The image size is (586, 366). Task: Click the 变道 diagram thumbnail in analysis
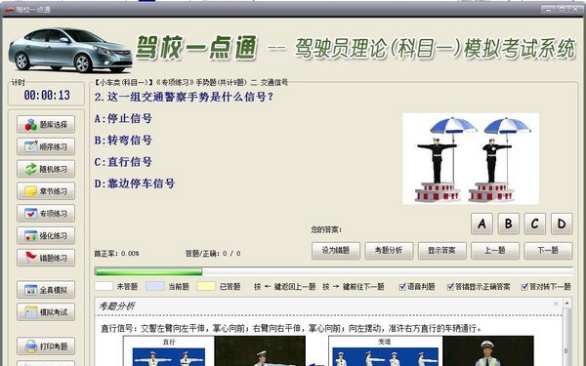click(386, 352)
